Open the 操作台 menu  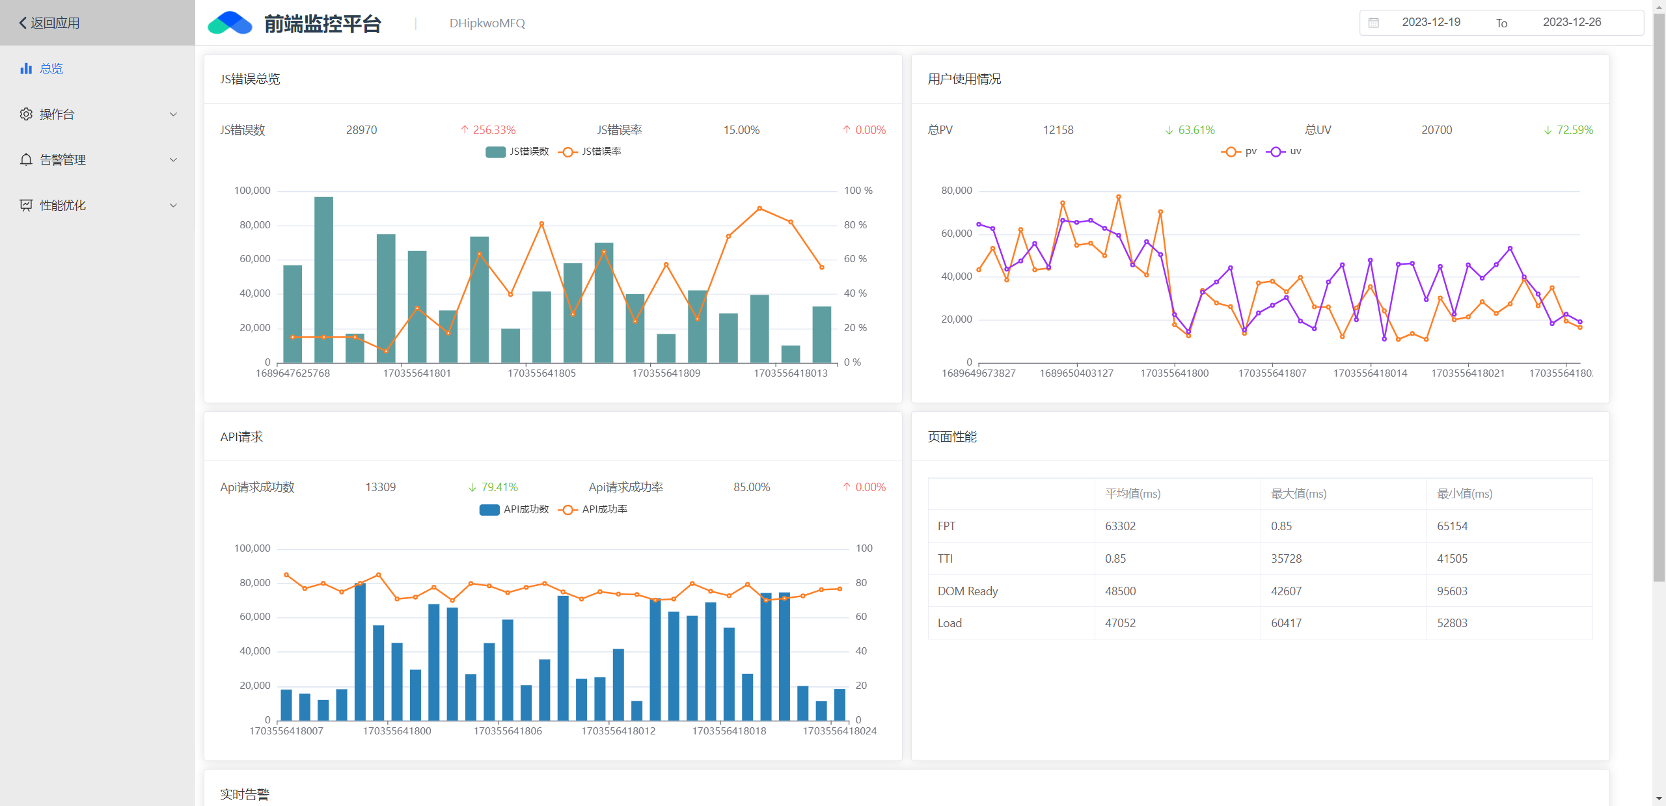point(98,114)
